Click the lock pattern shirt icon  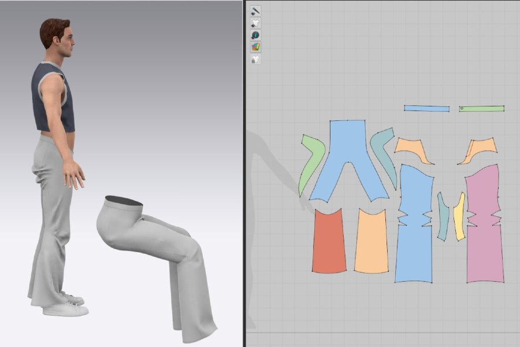point(255,59)
